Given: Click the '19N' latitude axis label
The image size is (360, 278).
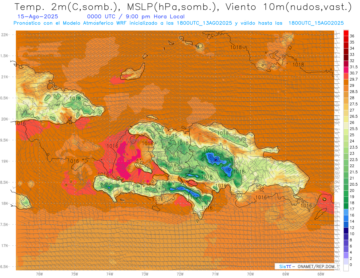Looking at the screenshot, I should click(5, 161).
